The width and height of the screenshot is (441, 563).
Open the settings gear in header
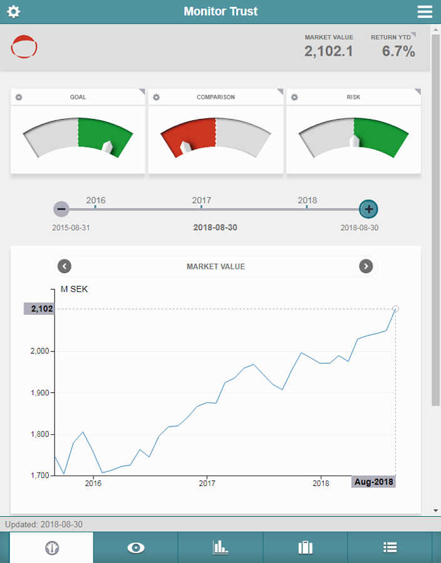(x=14, y=11)
